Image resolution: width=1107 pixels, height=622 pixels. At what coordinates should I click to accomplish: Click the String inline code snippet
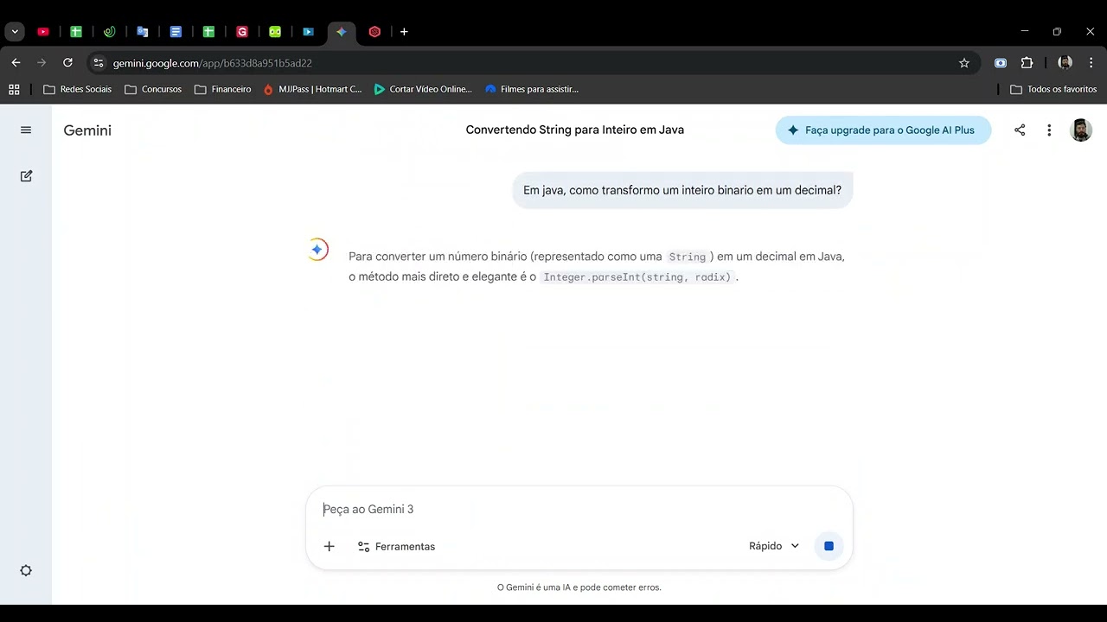(688, 257)
